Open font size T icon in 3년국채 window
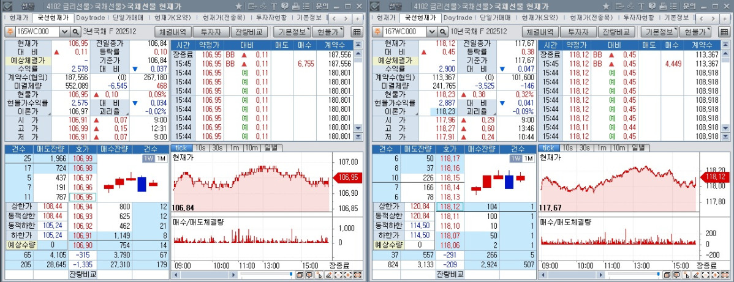 point(274,7)
